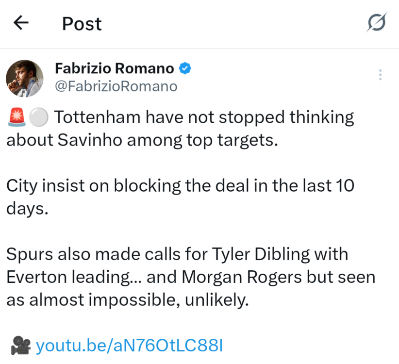The image size is (399, 364).
Task: Open Grok via the slashed-circle icon
Action: [376, 23]
